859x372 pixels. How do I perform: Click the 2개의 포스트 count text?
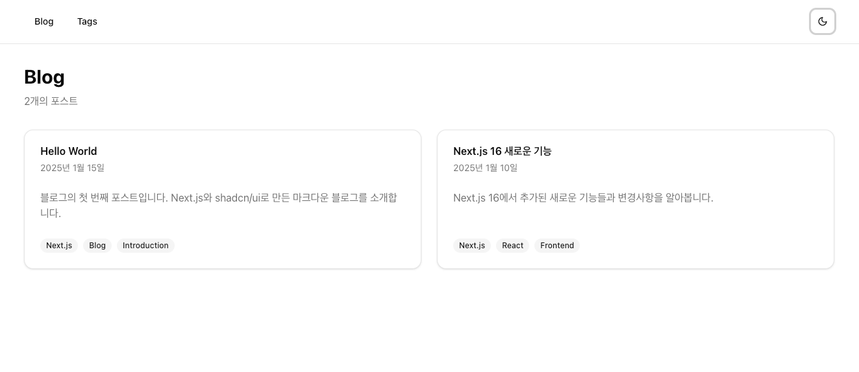51,101
